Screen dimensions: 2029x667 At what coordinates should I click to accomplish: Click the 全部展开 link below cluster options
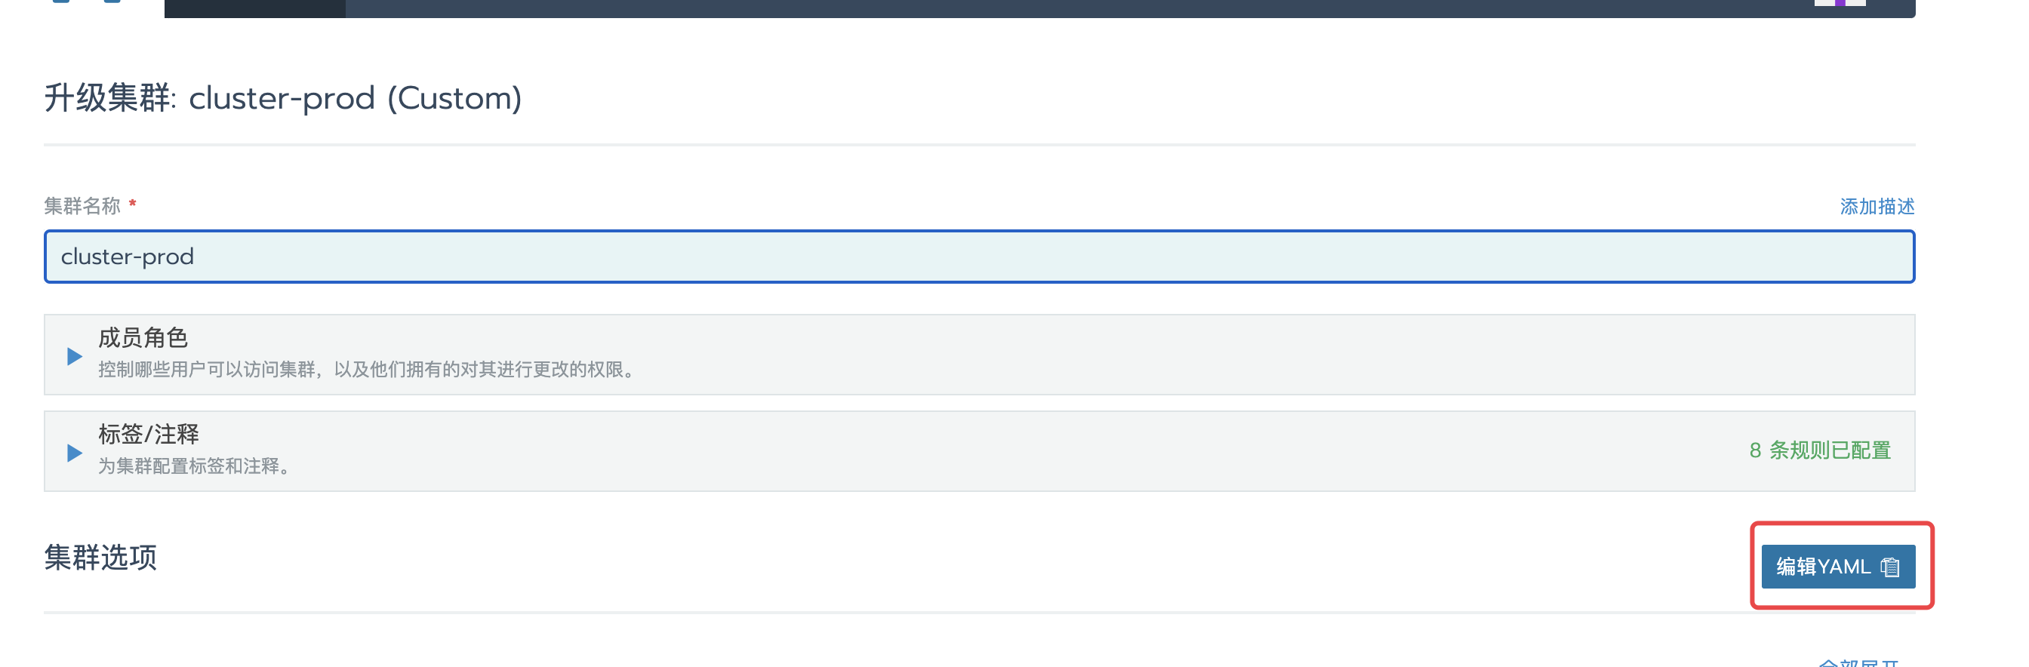(1859, 662)
